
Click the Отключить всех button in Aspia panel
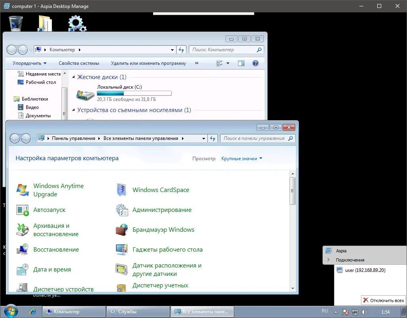pos(383,300)
